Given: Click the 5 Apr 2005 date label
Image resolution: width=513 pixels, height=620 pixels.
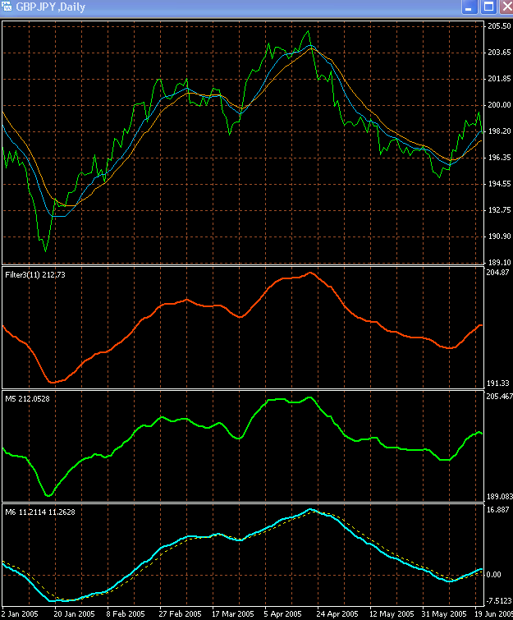Looking at the screenshot, I should coord(282,614).
